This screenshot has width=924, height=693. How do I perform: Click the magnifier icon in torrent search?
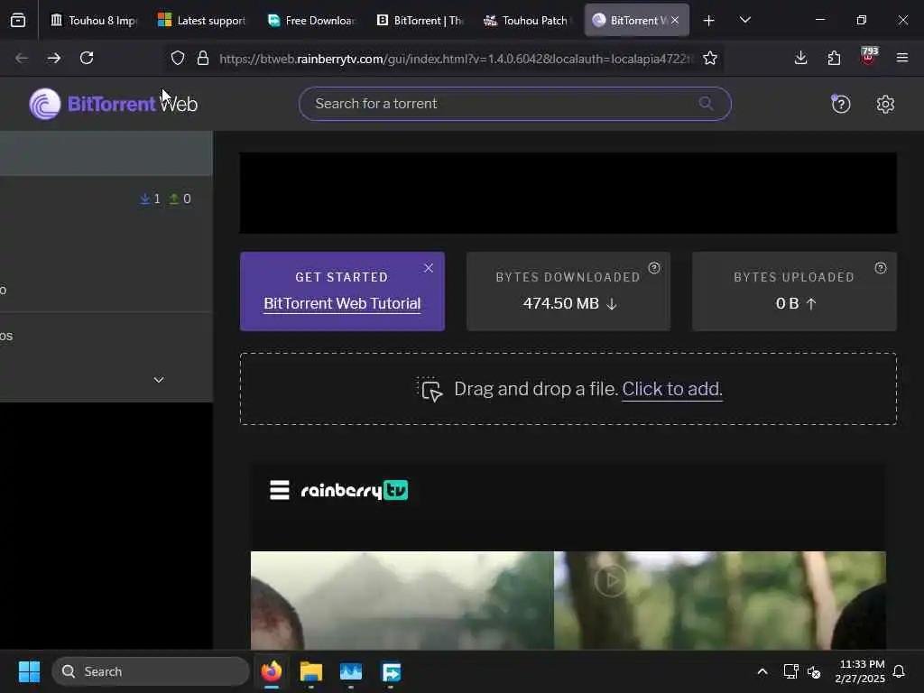tap(706, 104)
